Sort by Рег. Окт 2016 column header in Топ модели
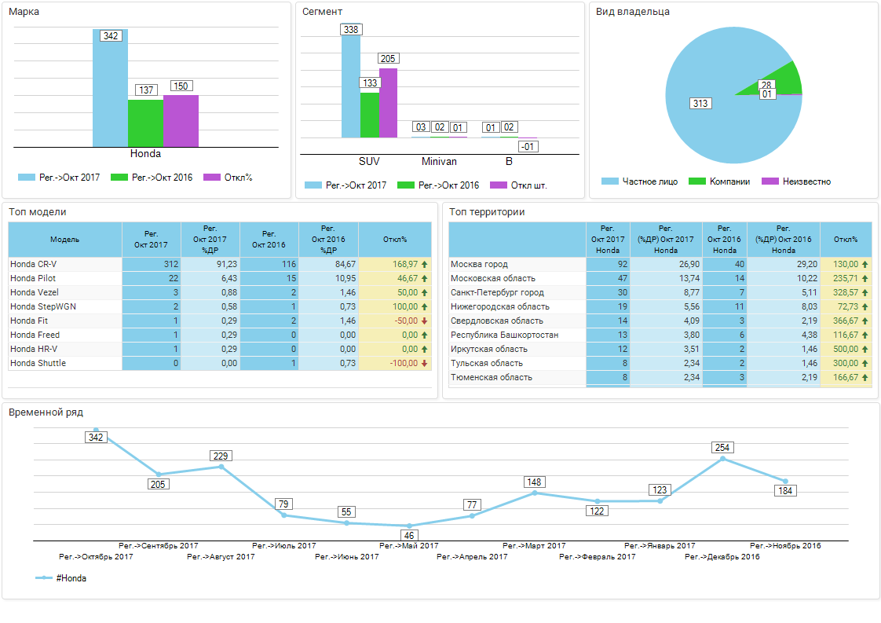Screen dimensions: 881x623 [x=269, y=240]
